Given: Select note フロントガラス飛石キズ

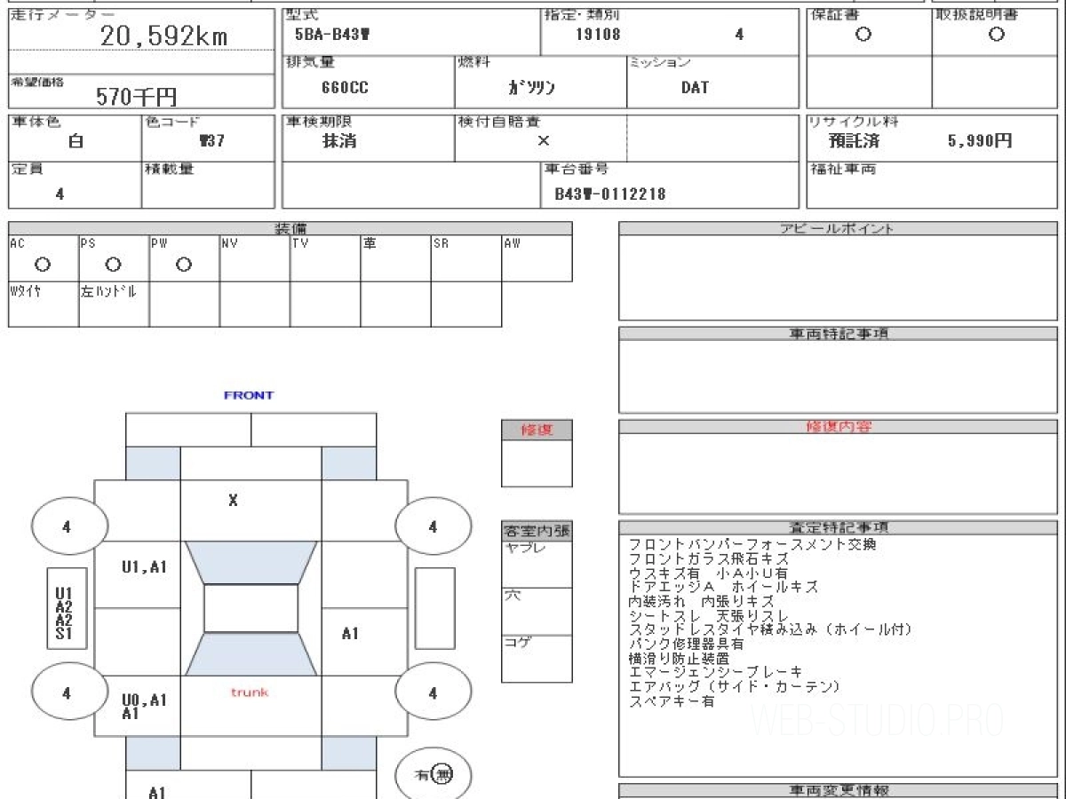Looking at the screenshot, I should (708, 558).
